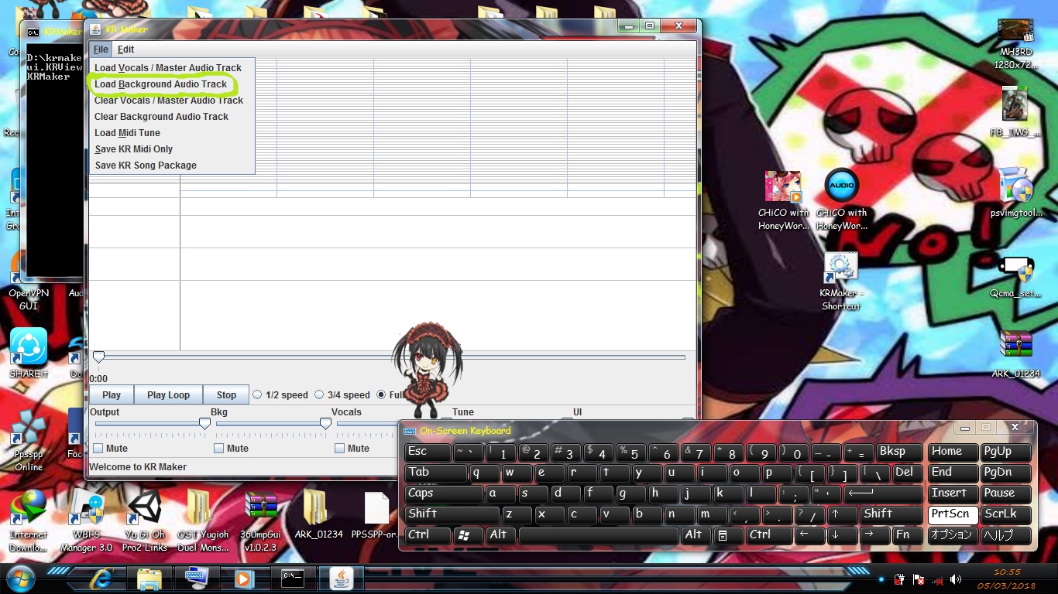
Task: Open the 360mpGui v1.0.2.3 archive icon
Action: pyautogui.click(x=261, y=520)
